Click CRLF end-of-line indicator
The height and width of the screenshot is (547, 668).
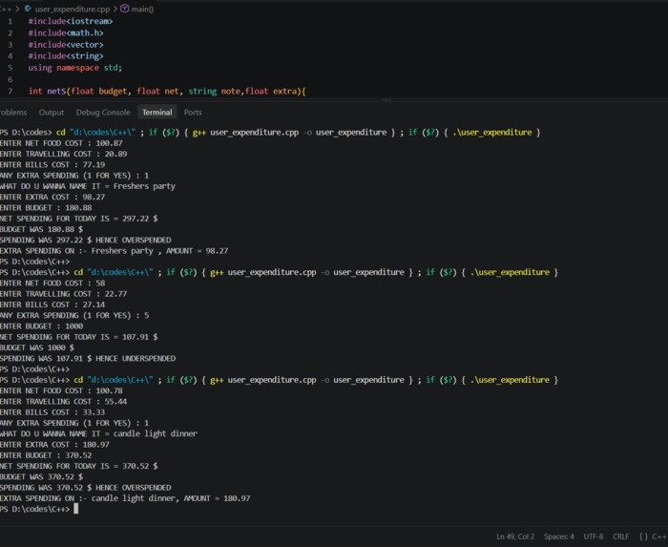click(x=620, y=536)
